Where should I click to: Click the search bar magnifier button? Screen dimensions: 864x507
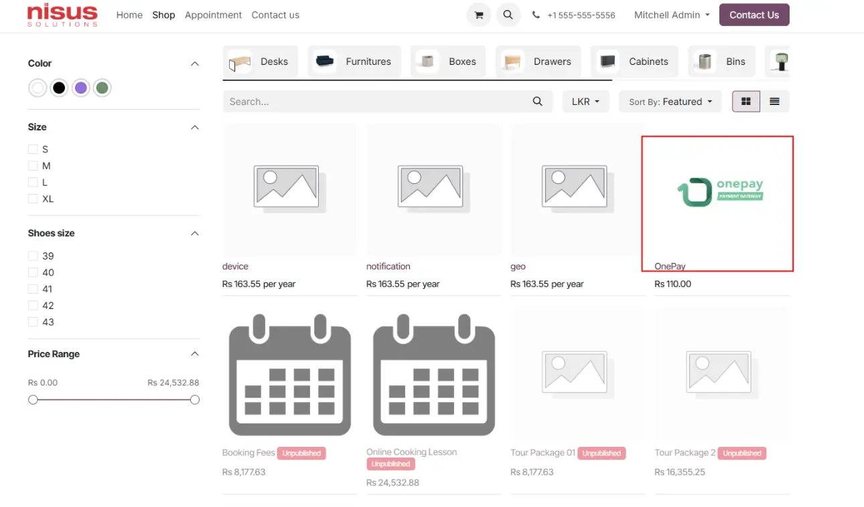tap(537, 102)
